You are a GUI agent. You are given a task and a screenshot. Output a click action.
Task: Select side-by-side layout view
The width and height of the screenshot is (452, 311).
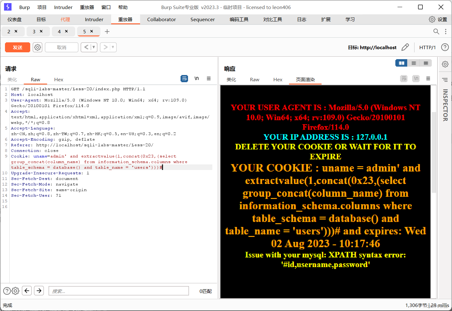(402, 63)
